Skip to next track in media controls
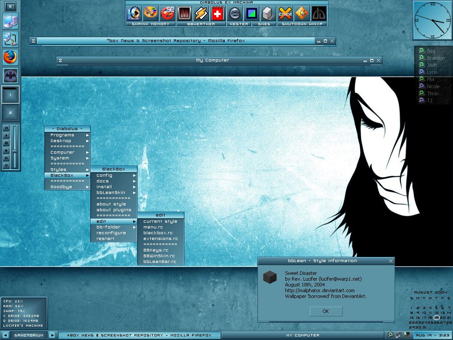Screen dimensions: 453x340 6,158
